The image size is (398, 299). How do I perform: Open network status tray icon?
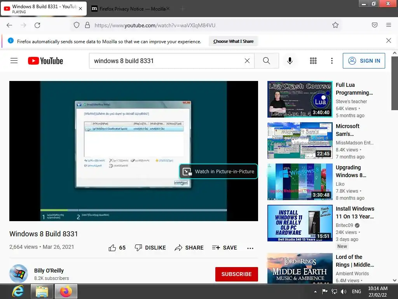334,291
